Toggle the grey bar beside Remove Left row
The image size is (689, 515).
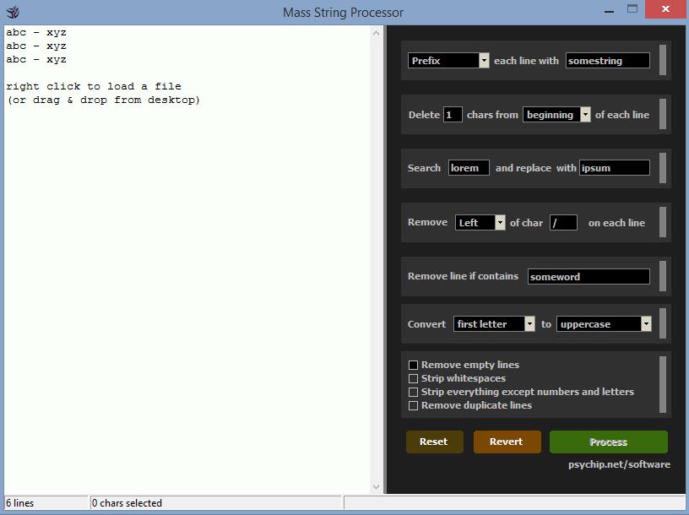click(x=663, y=222)
